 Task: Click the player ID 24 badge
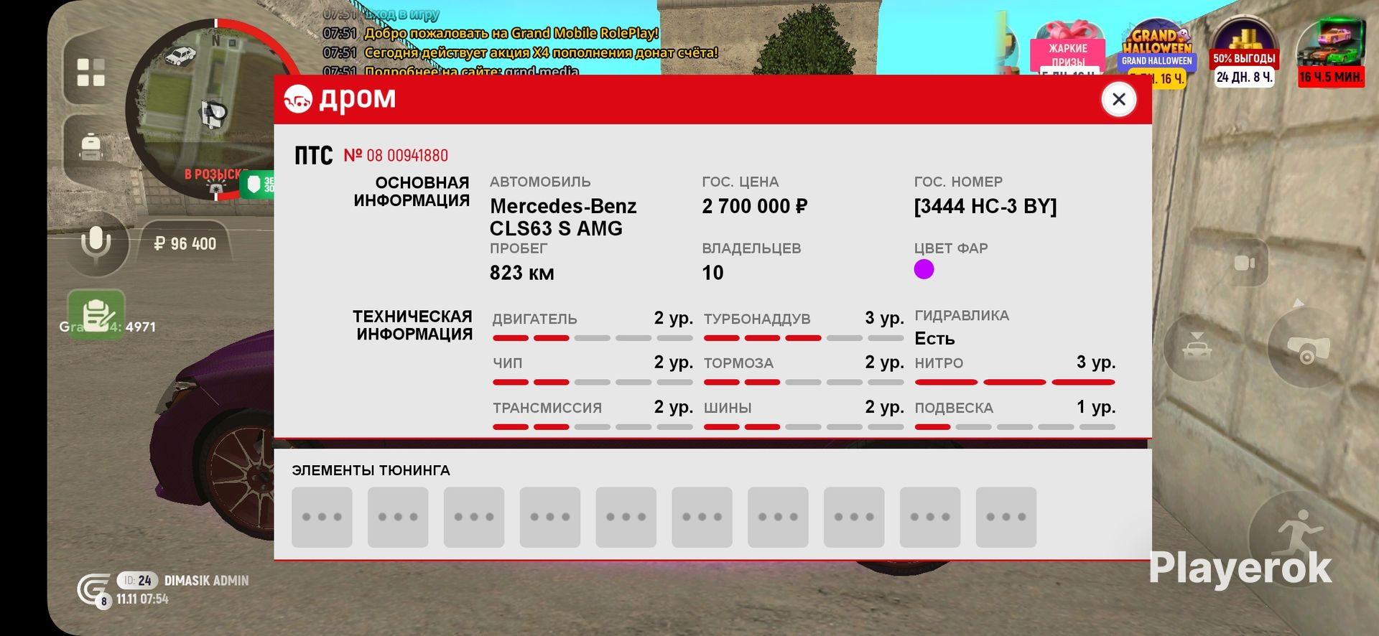[x=137, y=580]
